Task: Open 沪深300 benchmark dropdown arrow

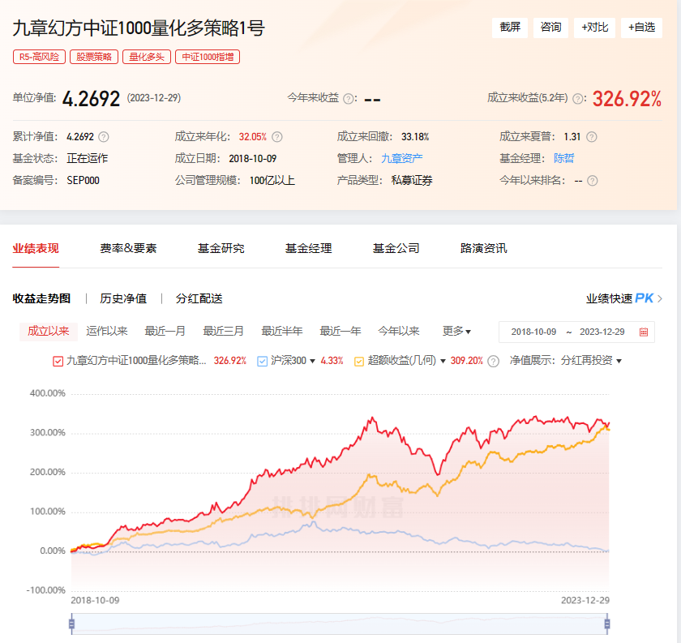Action: pos(312,361)
